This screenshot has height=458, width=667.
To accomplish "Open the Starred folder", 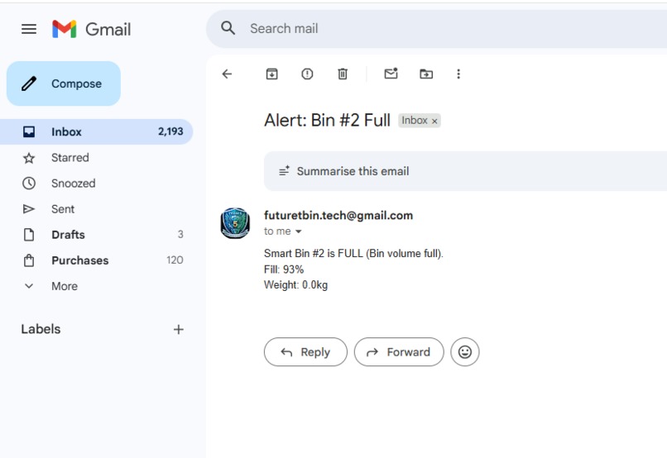I will (x=96, y=158).
